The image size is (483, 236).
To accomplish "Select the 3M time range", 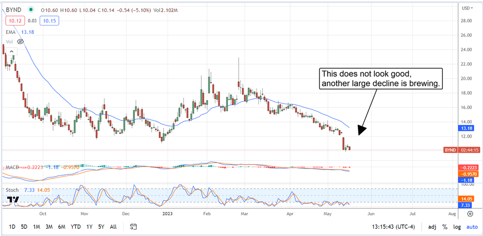I will (49, 227).
